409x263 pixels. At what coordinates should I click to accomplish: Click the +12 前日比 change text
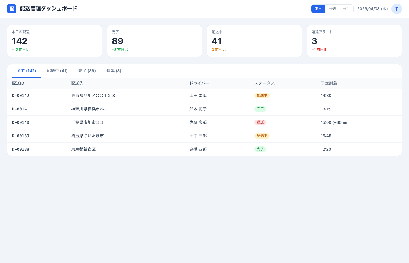tap(21, 50)
